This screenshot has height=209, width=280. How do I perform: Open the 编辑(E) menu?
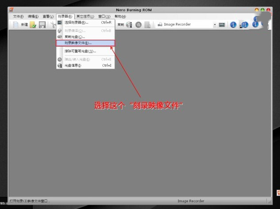[x=33, y=16]
